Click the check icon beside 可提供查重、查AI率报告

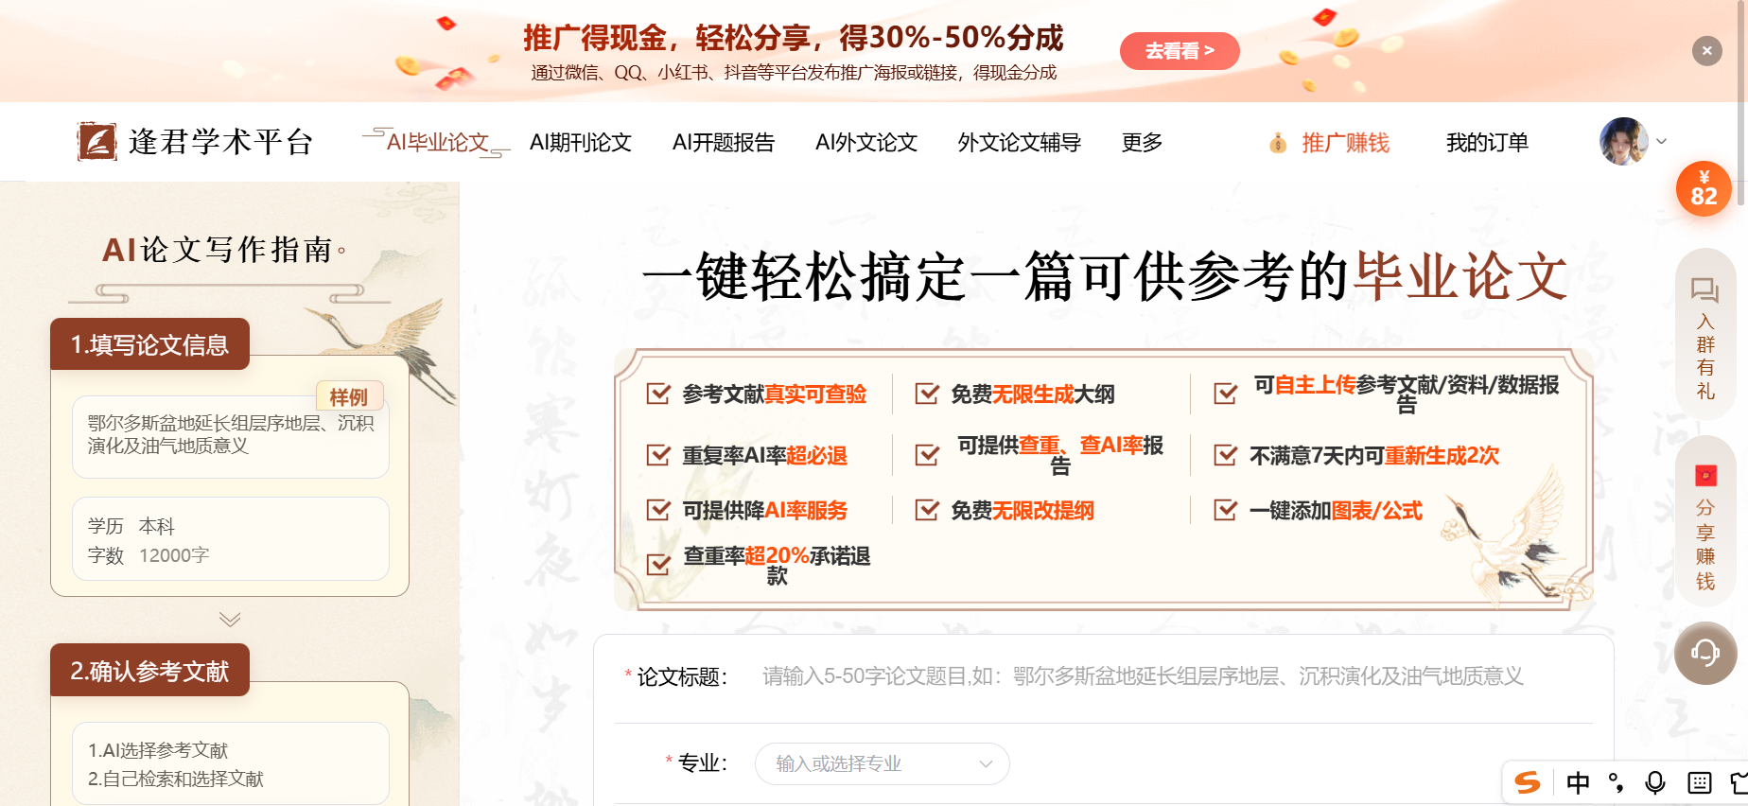pos(927,455)
